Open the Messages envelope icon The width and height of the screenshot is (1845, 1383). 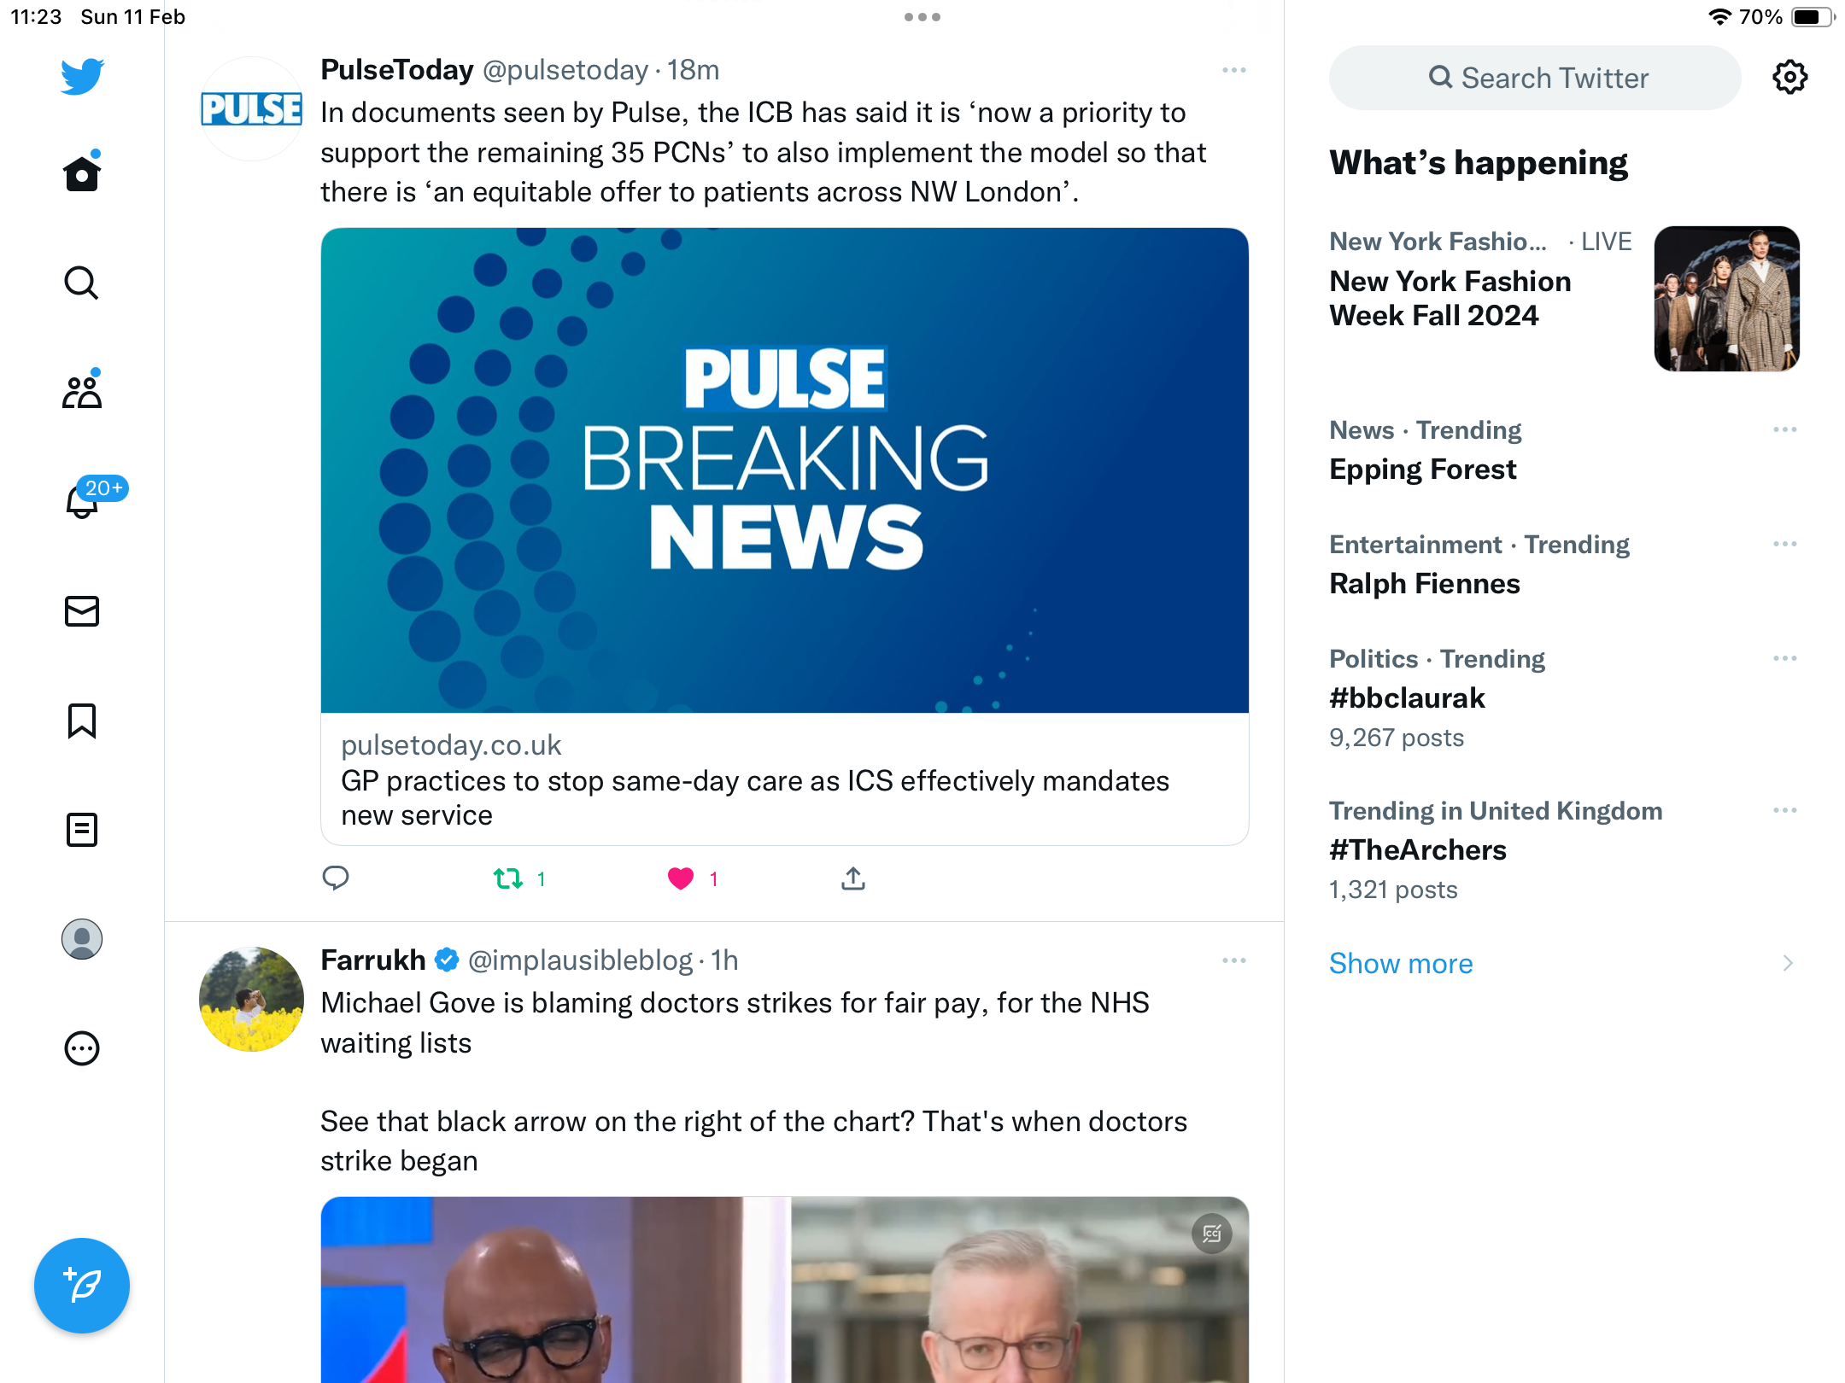(x=82, y=611)
